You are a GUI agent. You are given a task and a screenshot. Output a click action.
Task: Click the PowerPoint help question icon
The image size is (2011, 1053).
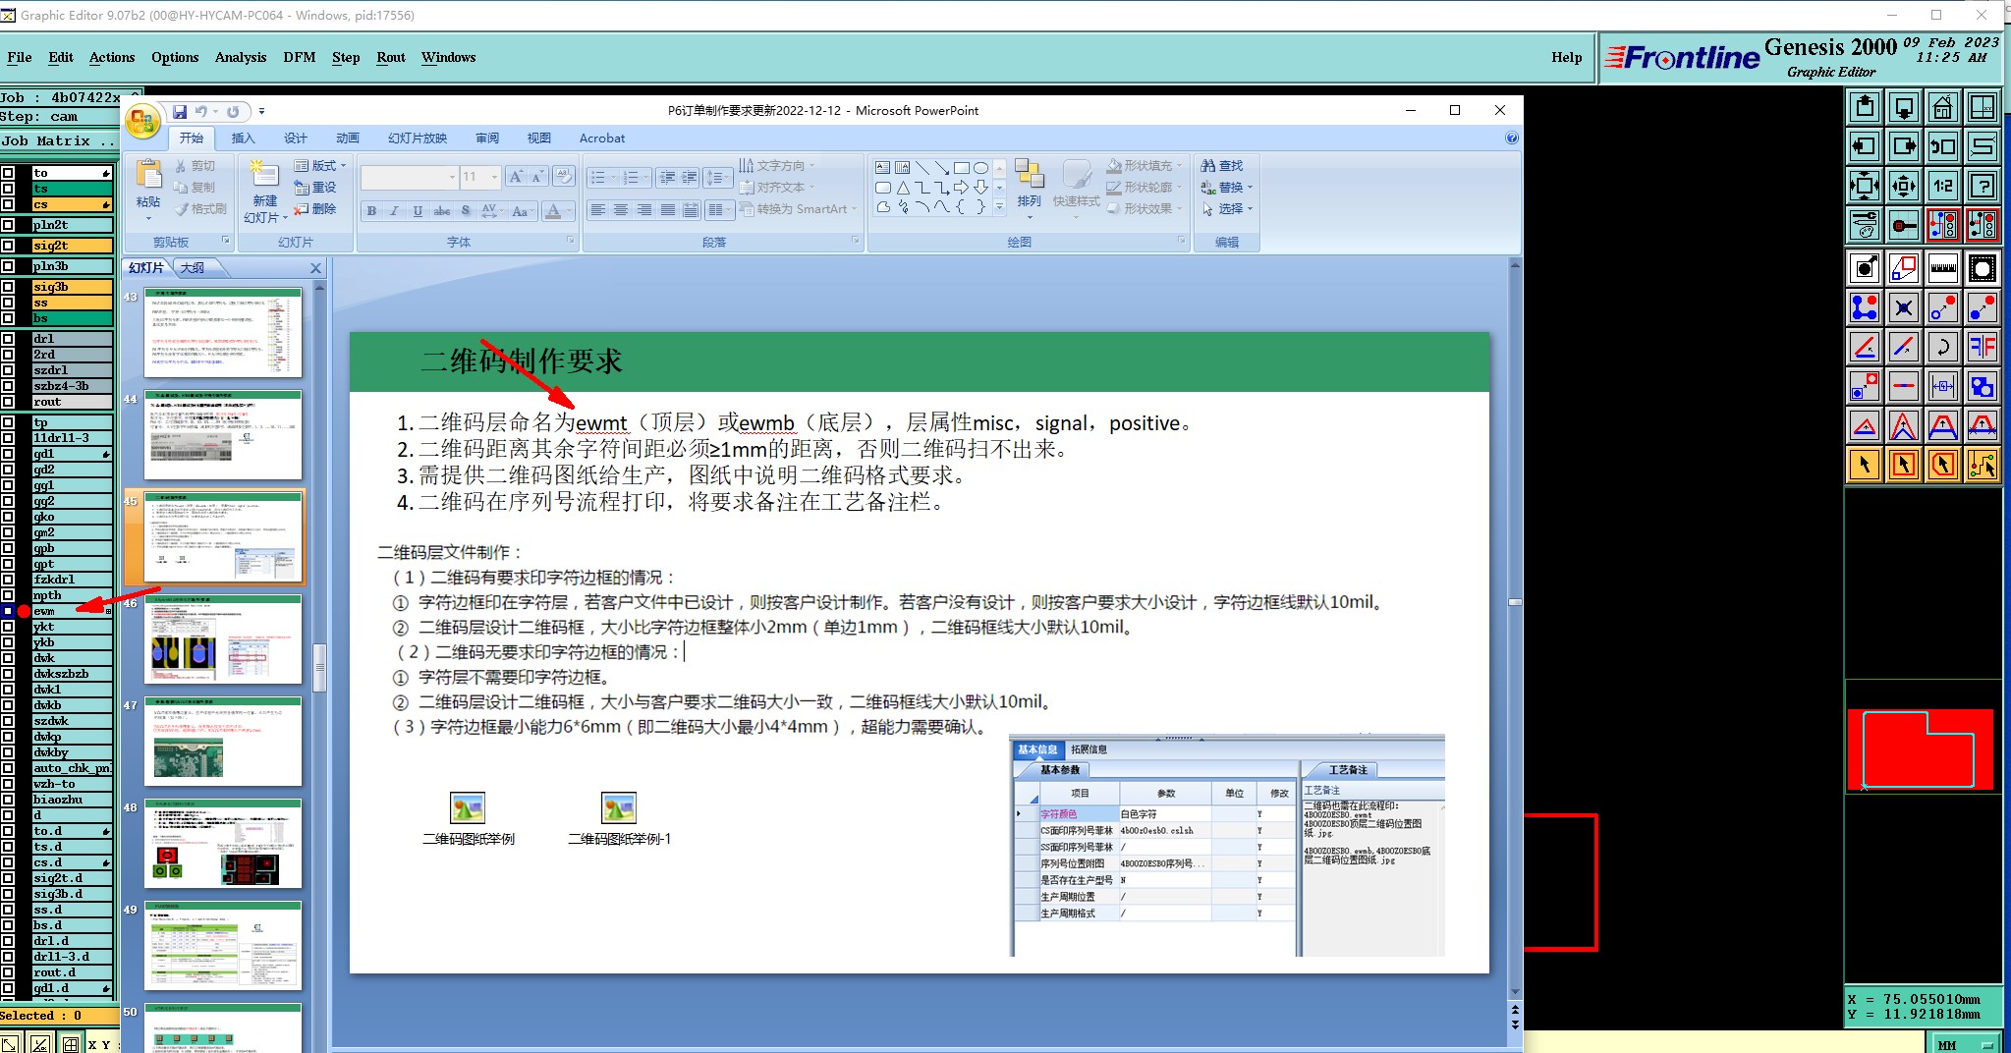1512,139
